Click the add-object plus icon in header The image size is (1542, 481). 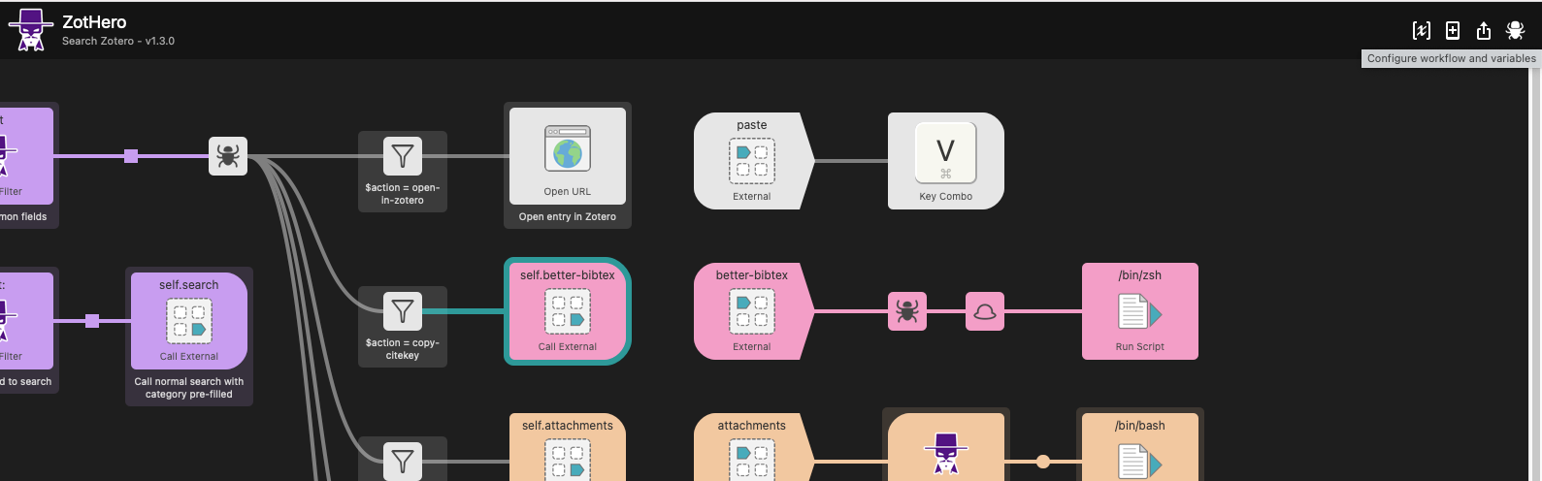(x=1453, y=30)
